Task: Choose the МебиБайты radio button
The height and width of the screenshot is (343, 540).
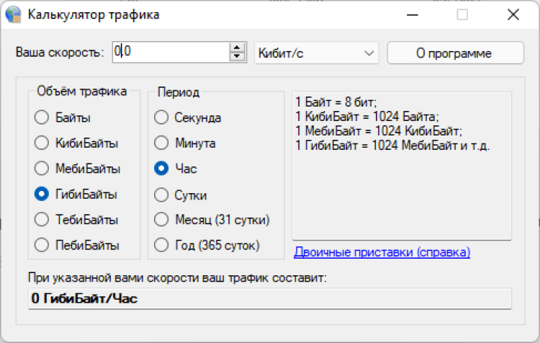Action: click(42, 169)
